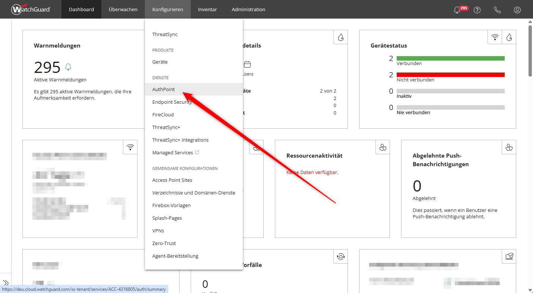Image resolution: width=533 pixels, height=293 pixels.
Task: Click the Firebox flame icon on Gerätestatus card
Action: 509,37
